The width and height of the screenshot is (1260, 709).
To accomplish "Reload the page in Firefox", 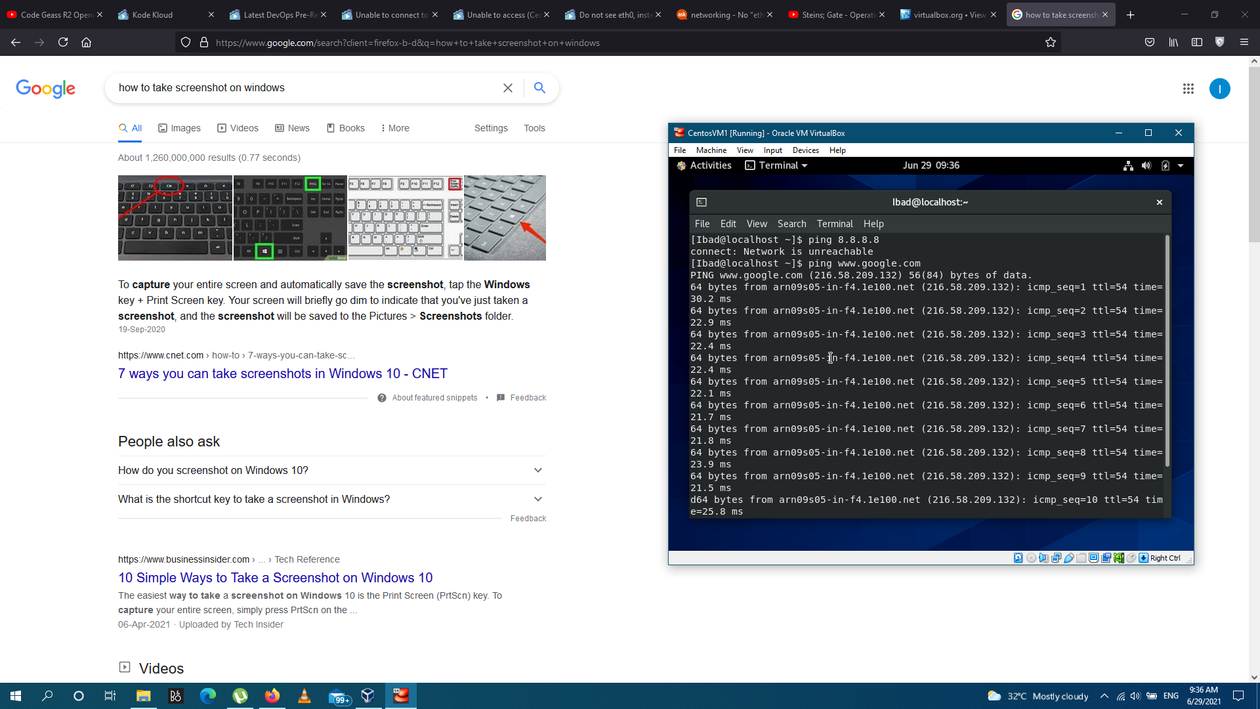I will click(63, 43).
